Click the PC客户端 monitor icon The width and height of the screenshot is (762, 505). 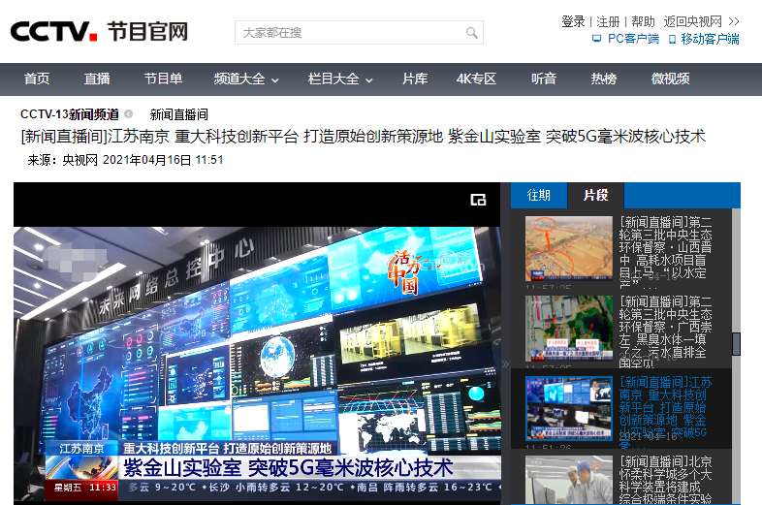coord(597,39)
